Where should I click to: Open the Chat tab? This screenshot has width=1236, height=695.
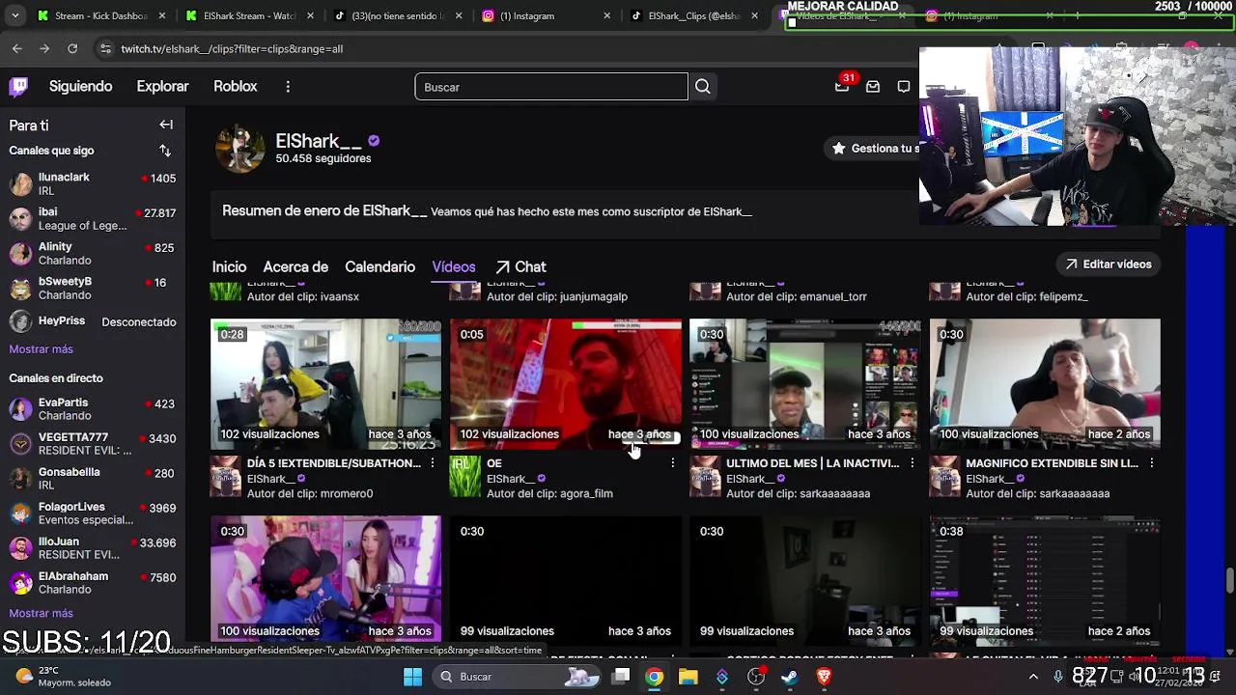coord(520,267)
